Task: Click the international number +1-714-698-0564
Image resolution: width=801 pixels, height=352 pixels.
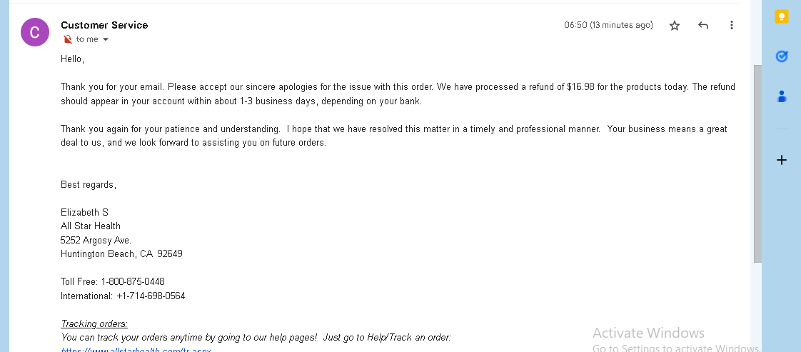Action: coord(151,296)
